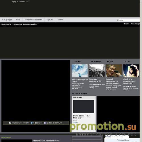Image resolution: width=142 pixels, height=142 pixels.
Task: Open the Подпишись на новости link
Action: tap(20, 123)
